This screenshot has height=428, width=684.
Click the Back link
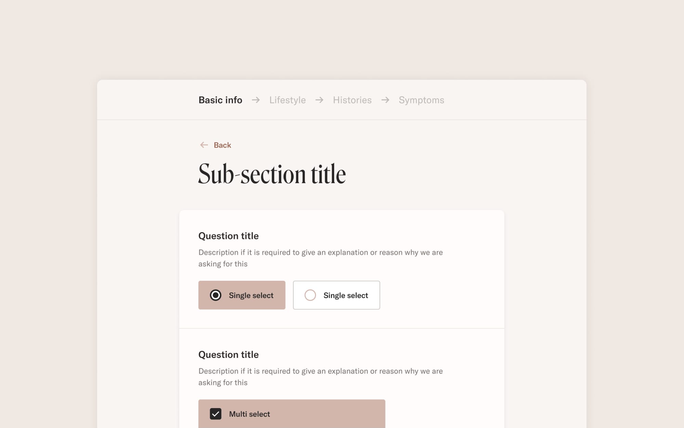coord(222,145)
